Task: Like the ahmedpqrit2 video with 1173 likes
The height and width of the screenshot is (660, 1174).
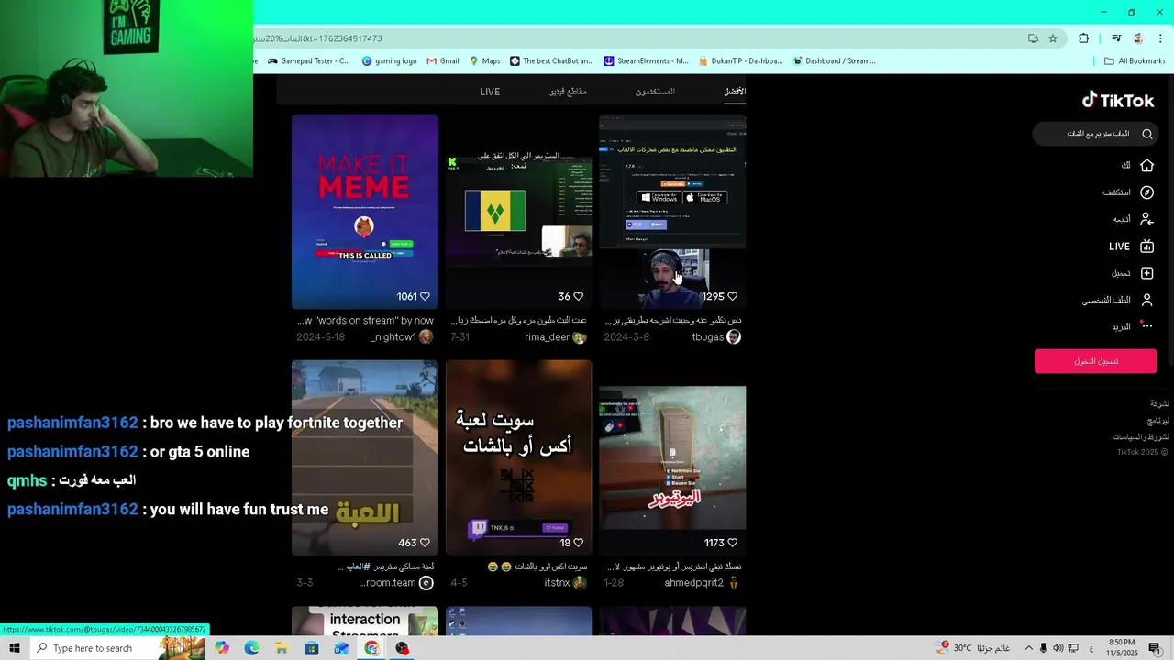Action: 732,543
